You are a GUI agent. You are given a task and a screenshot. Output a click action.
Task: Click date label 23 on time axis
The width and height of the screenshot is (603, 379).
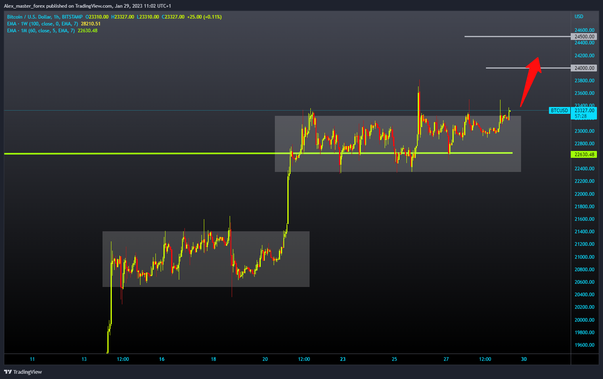[343, 359]
